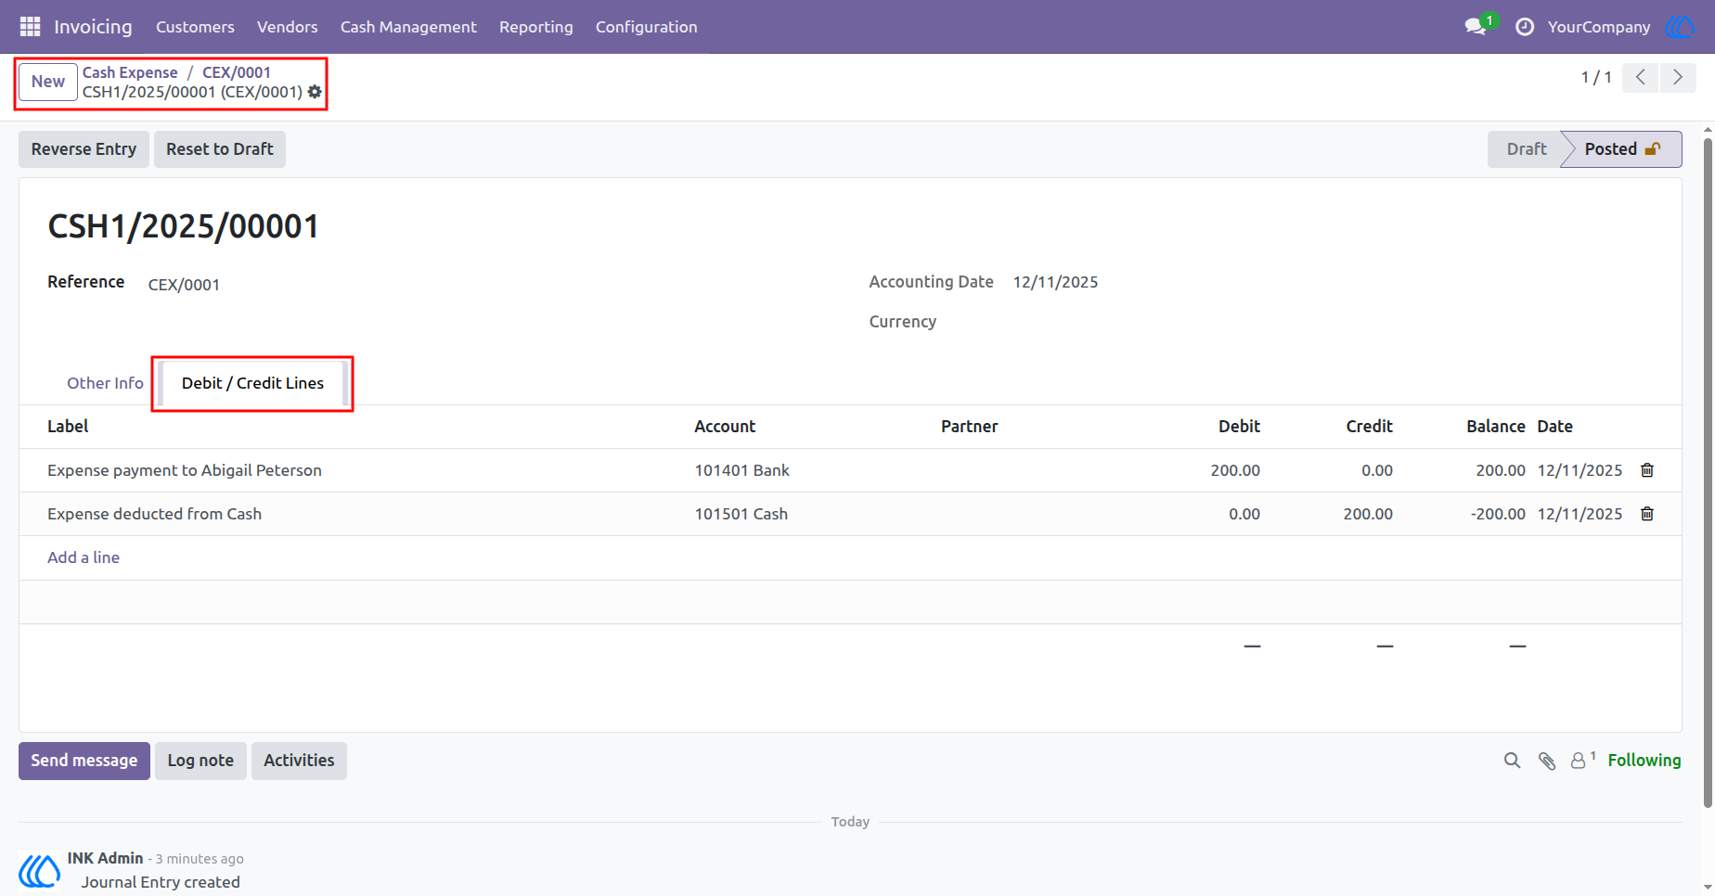Click the 101501 Cash account cell
The height and width of the screenshot is (896, 1715).
point(741,514)
